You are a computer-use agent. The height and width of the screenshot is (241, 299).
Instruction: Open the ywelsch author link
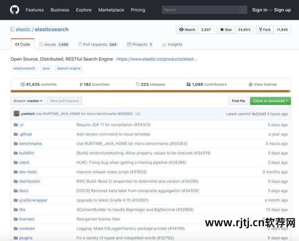click(x=28, y=114)
